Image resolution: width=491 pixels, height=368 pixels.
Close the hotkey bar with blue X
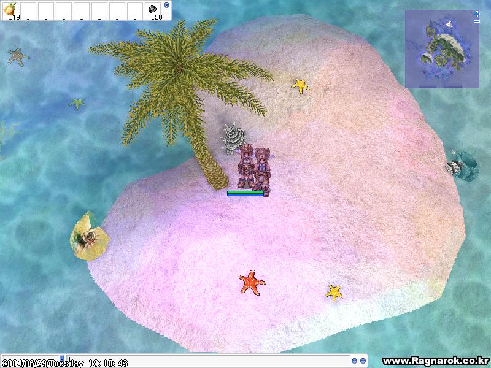tap(166, 5)
